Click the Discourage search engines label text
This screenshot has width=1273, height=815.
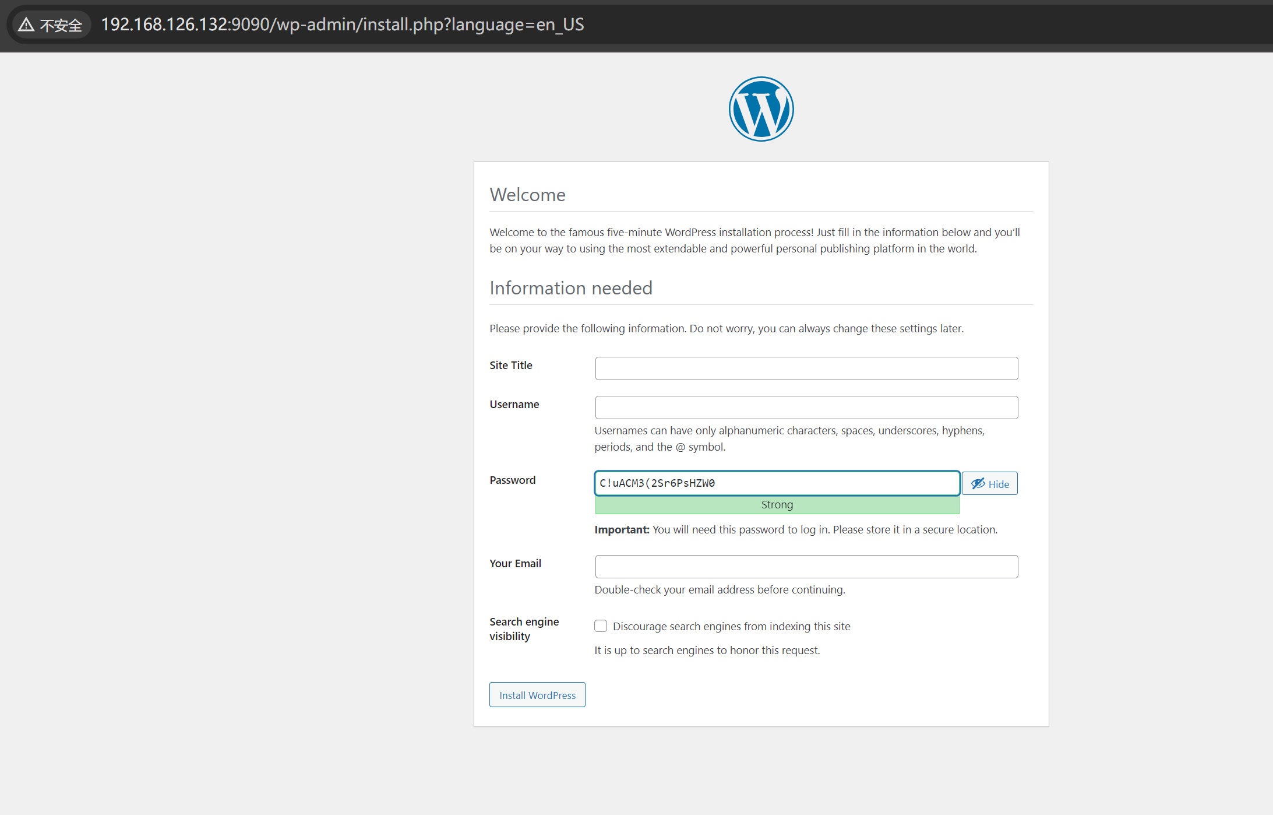[x=731, y=626]
